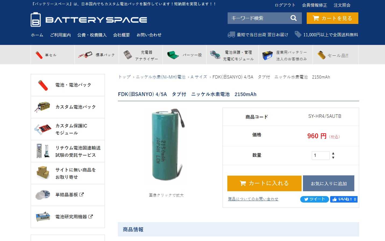Click the search magnifier icon

point(294,18)
